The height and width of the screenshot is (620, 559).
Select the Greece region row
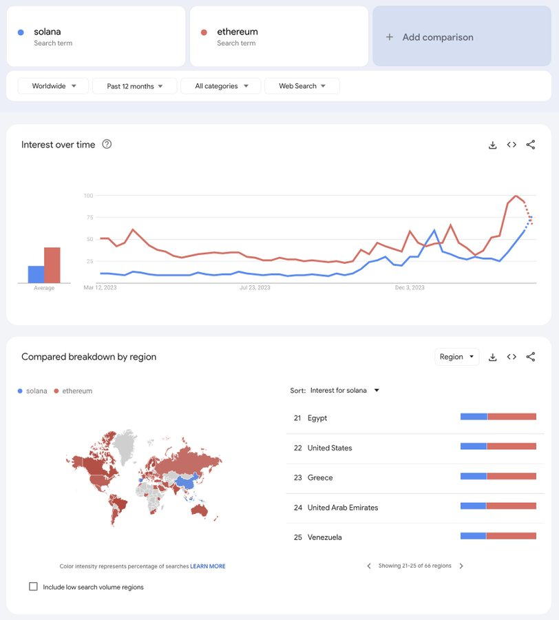click(x=415, y=478)
